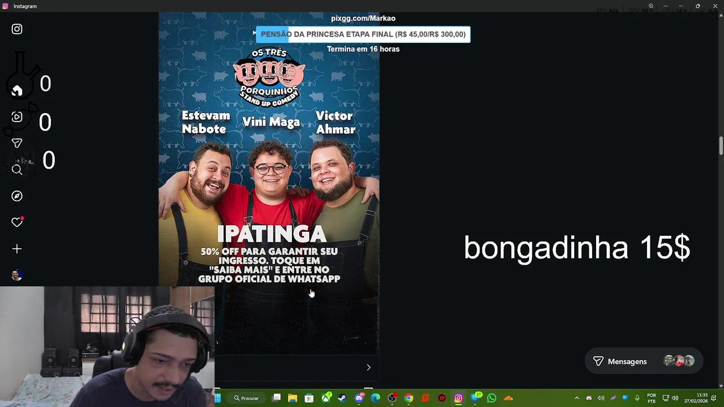The height and width of the screenshot is (407, 724).
Task: Click the Procurar taskbar search box
Action: pyautogui.click(x=247, y=399)
